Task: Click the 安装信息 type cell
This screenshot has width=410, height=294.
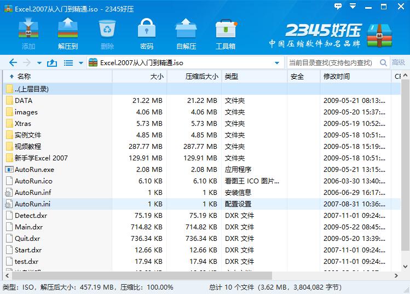Action: (x=238, y=193)
